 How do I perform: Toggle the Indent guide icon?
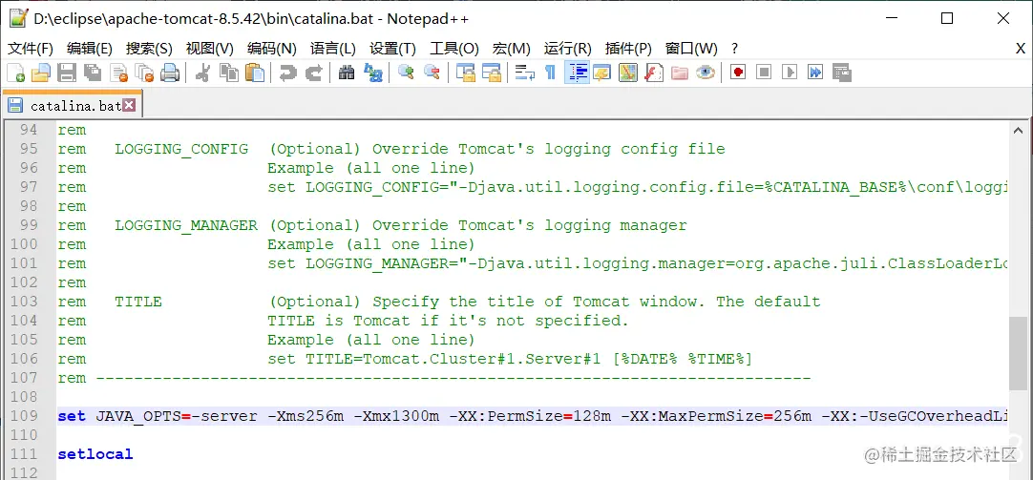point(577,73)
